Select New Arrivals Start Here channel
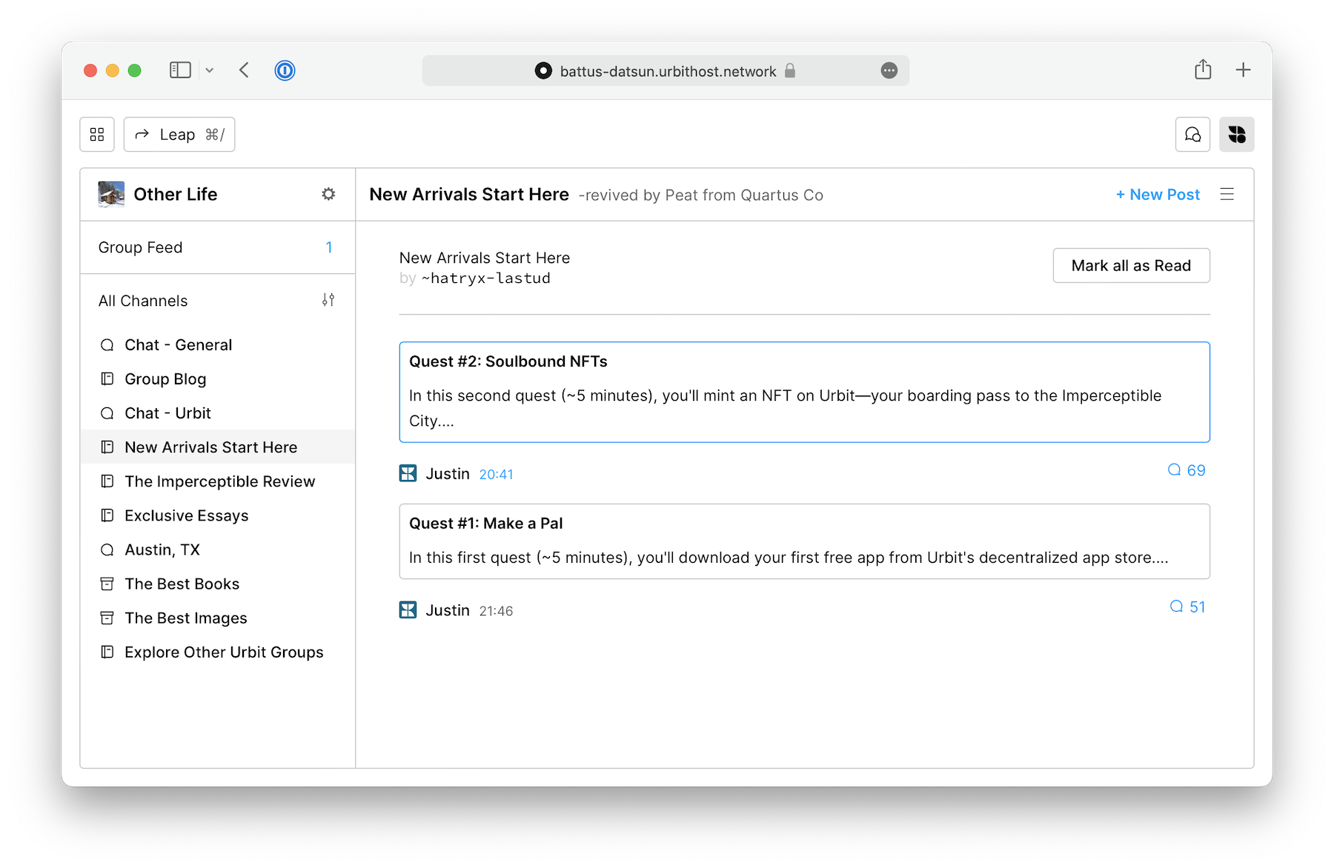 [x=218, y=447]
